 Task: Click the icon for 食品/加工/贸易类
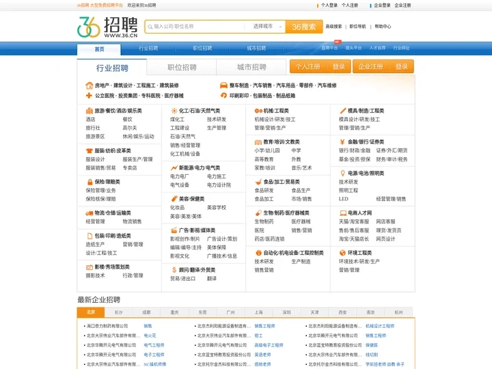pos(258,182)
